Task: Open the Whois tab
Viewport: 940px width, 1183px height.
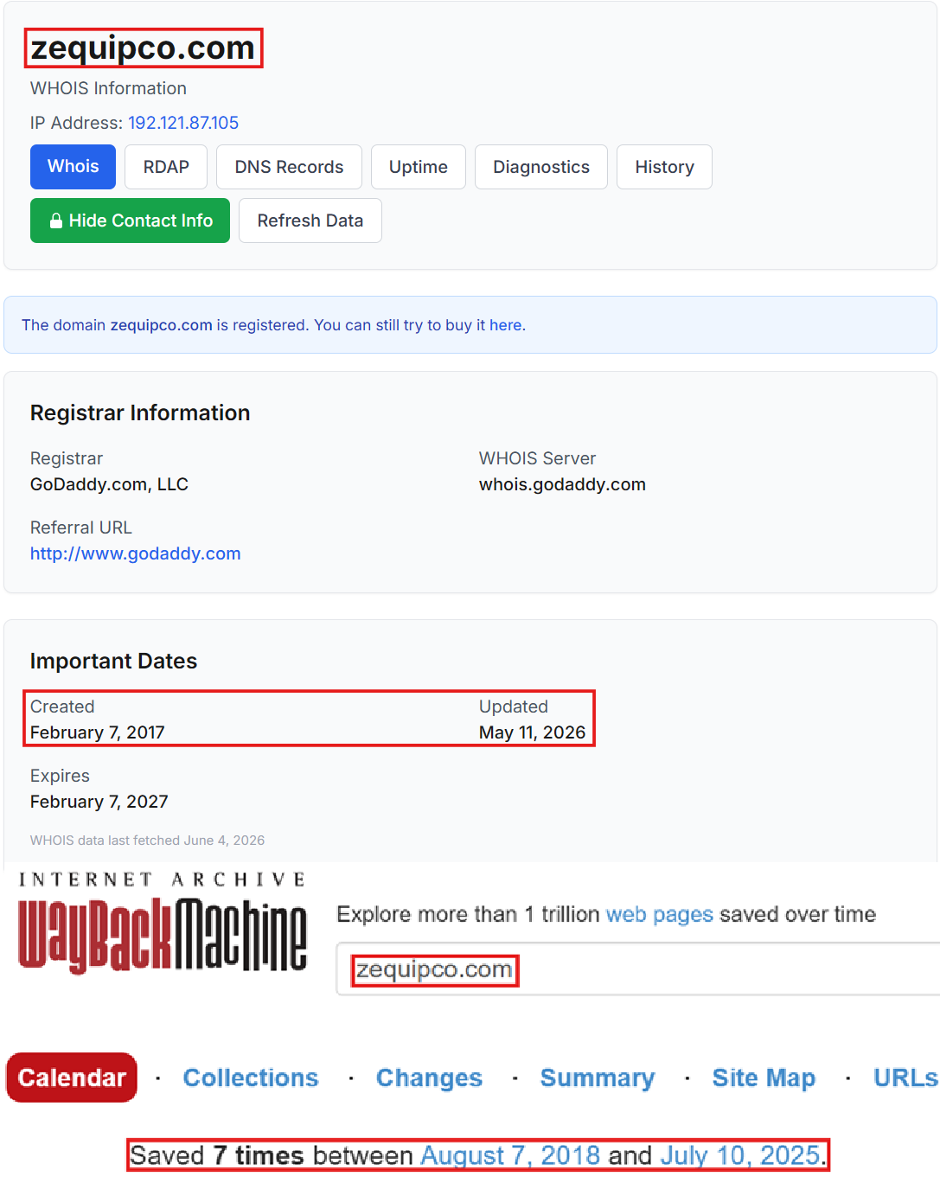Action: coord(73,167)
